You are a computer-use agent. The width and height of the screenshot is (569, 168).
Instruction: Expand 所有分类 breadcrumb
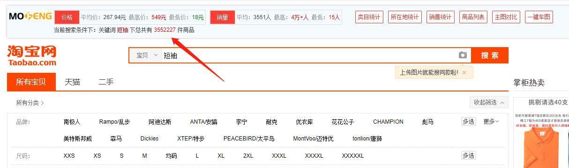[30, 103]
